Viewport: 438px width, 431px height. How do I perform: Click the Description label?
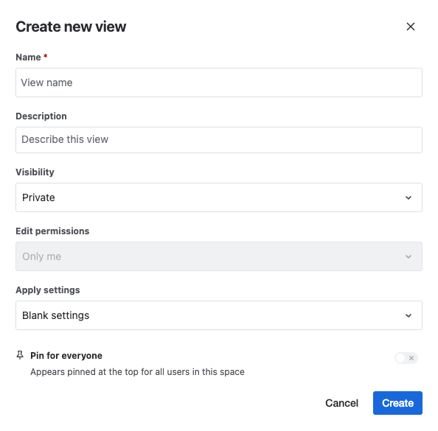(41, 116)
